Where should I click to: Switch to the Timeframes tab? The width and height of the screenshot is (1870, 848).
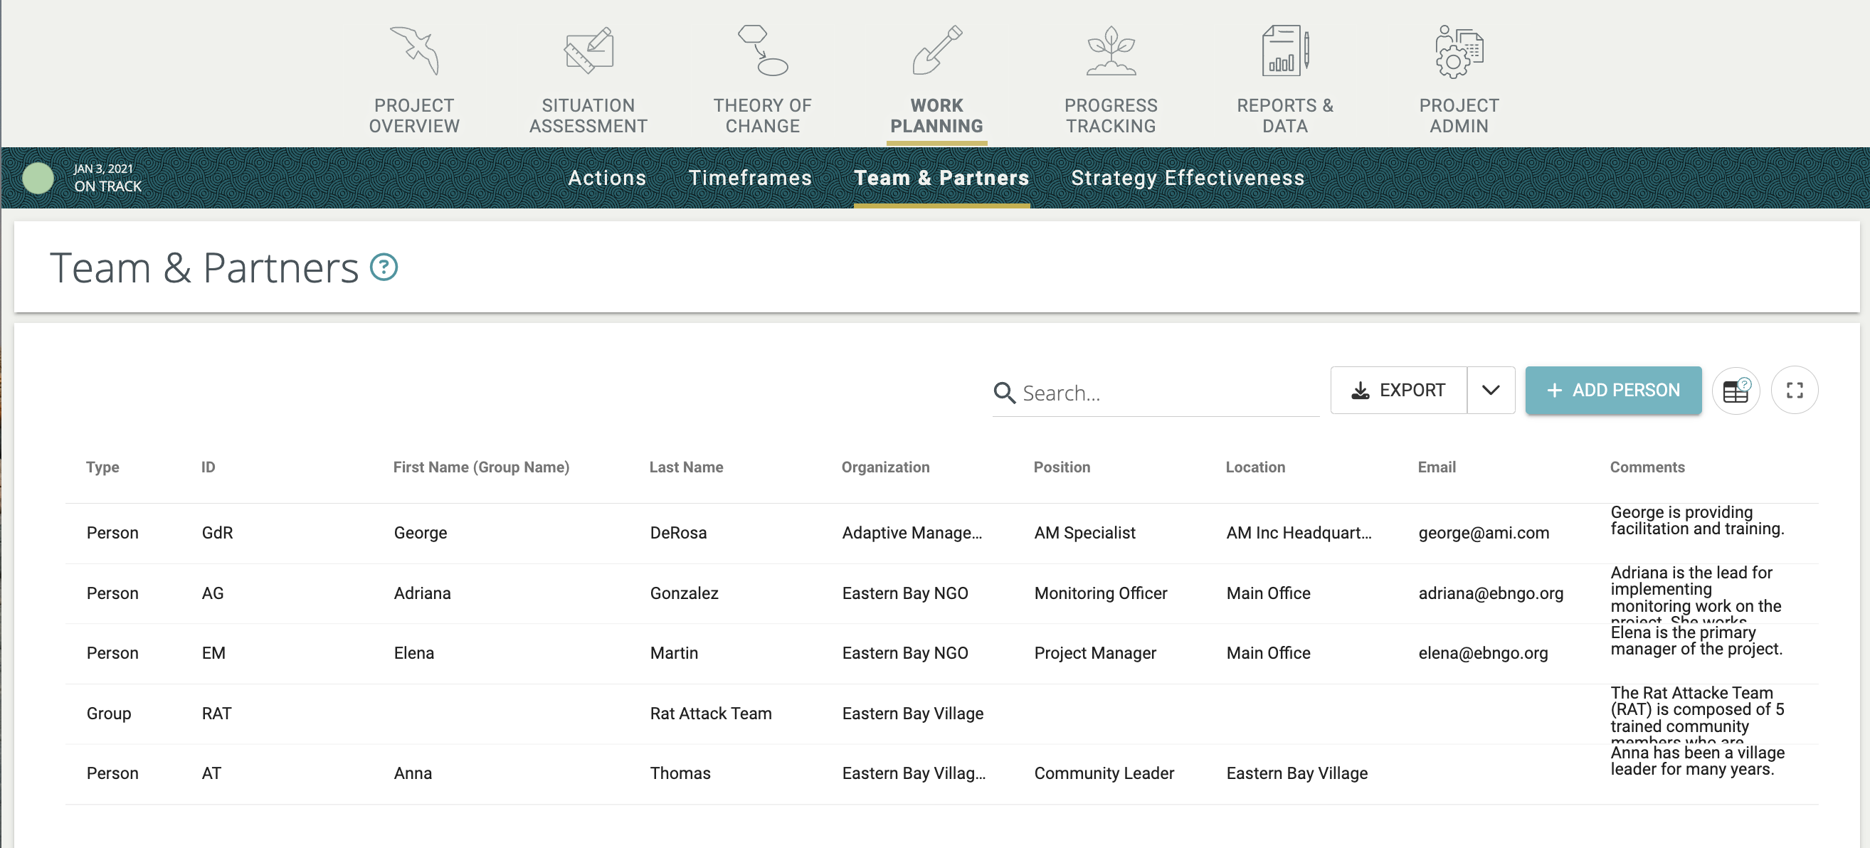coord(751,178)
